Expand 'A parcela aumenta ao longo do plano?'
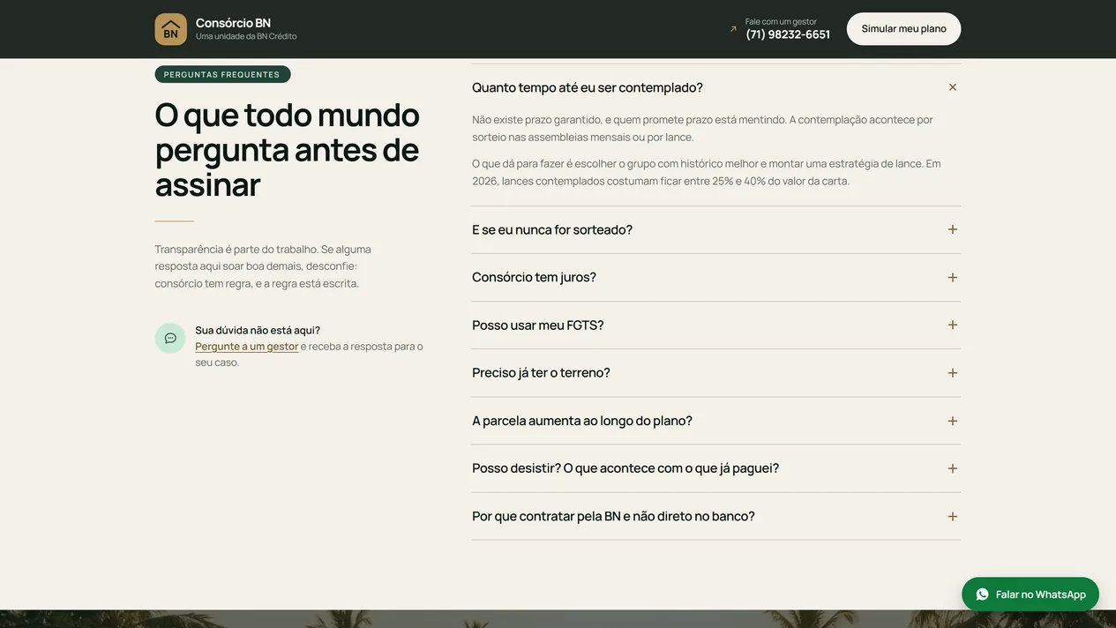 (x=715, y=421)
